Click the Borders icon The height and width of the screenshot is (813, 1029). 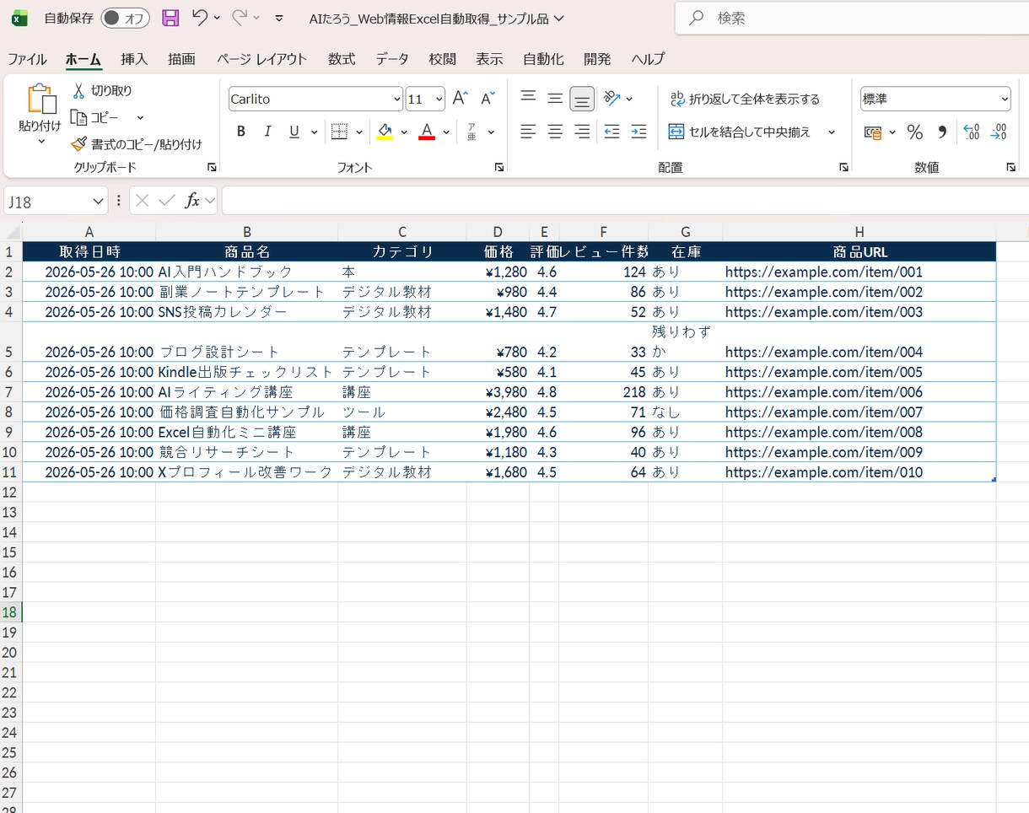coord(339,132)
